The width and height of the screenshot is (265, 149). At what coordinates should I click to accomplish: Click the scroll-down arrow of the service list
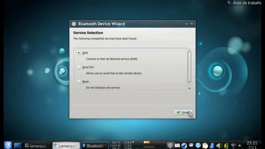point(190,88)
